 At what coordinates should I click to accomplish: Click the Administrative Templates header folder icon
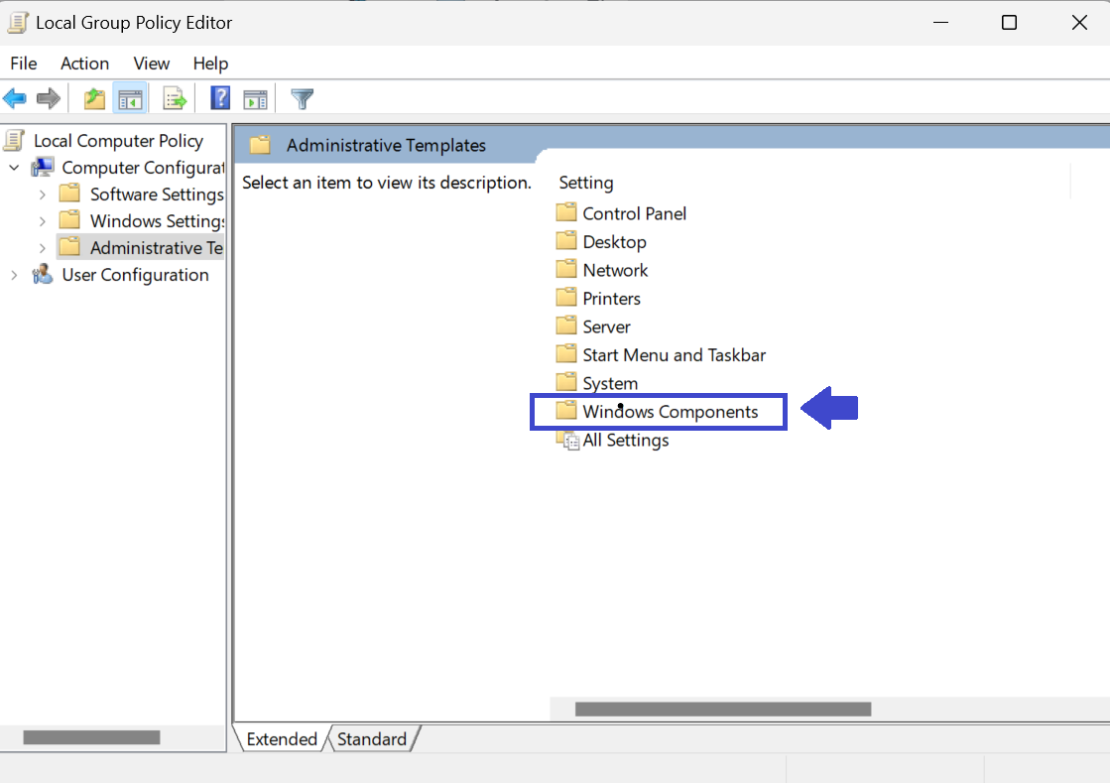pos(261,145)
